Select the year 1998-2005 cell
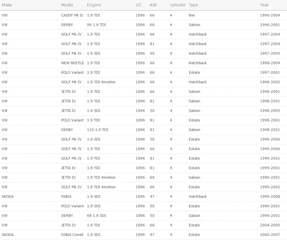The width and height of the screenshot is (287, 240). (270, 110)
